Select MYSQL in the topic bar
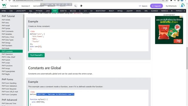 120,11
